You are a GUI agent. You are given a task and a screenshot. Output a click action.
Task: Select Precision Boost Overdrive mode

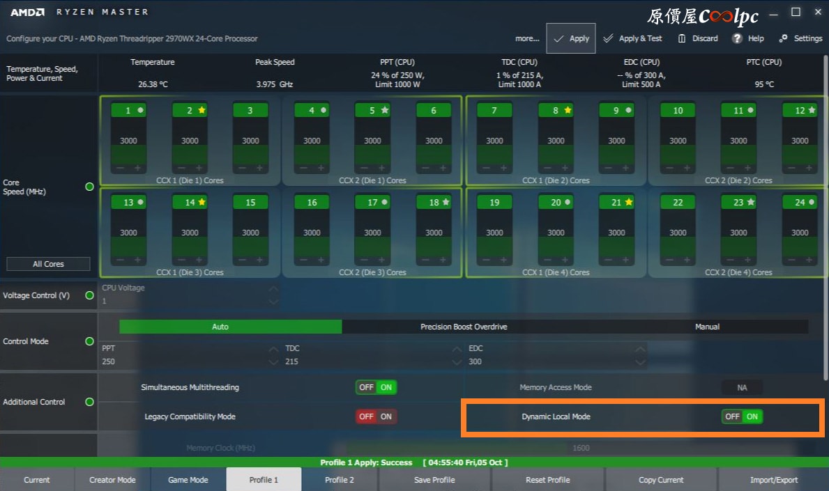pyautogui.click(x=464, y=326)
